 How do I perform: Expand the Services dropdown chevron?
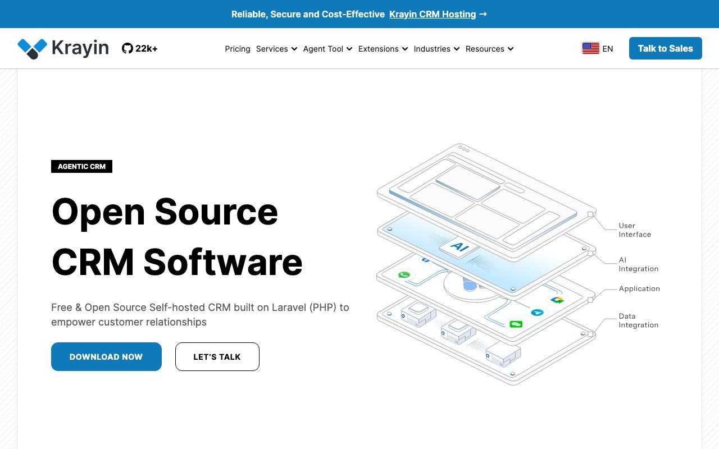[x=294, y=49]
